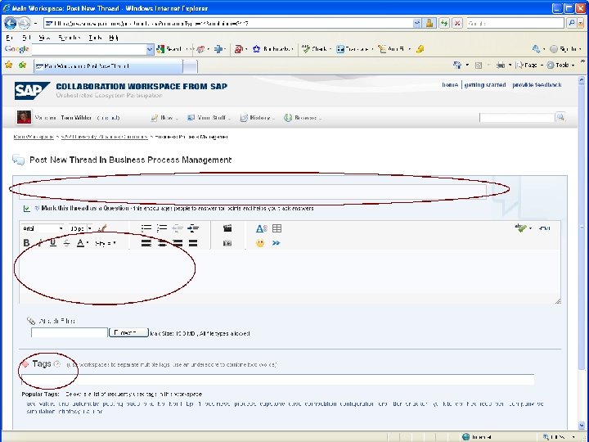Viewport: 589px width, 442px height.
Task: Insert a video with the clapperboard icon
Action: pyautogui.click(x=227, y=228)
